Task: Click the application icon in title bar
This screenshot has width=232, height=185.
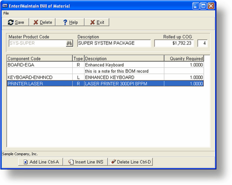Action: pos(5,6)
